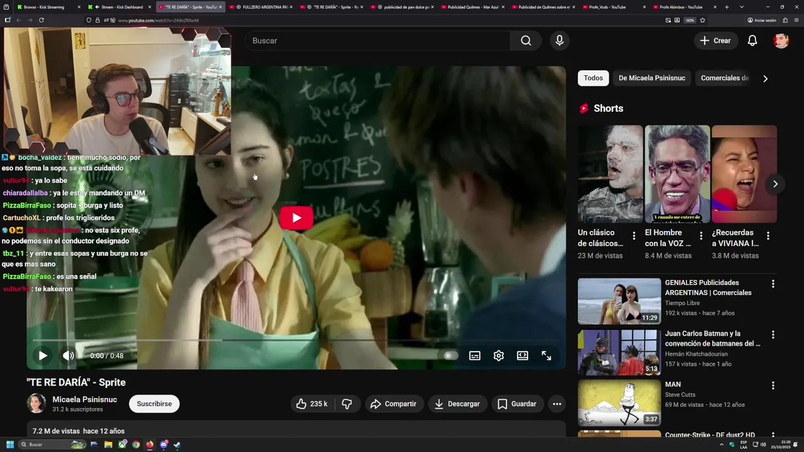Viewport: 804px width, 452px height.
Task: Open Firefox application hamburger menu
Action: (796, 20)
